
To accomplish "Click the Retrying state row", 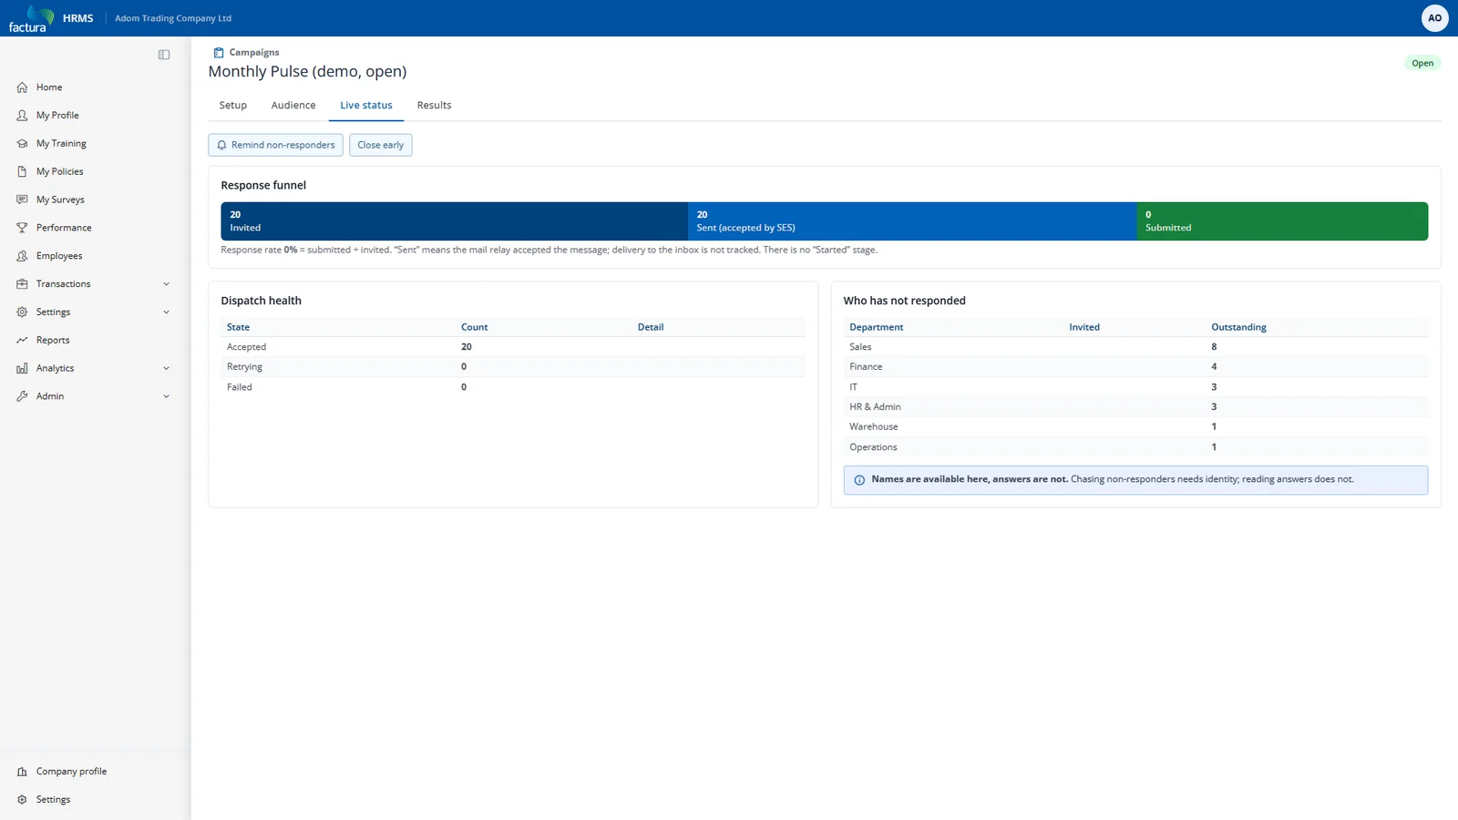I will 513,367.
